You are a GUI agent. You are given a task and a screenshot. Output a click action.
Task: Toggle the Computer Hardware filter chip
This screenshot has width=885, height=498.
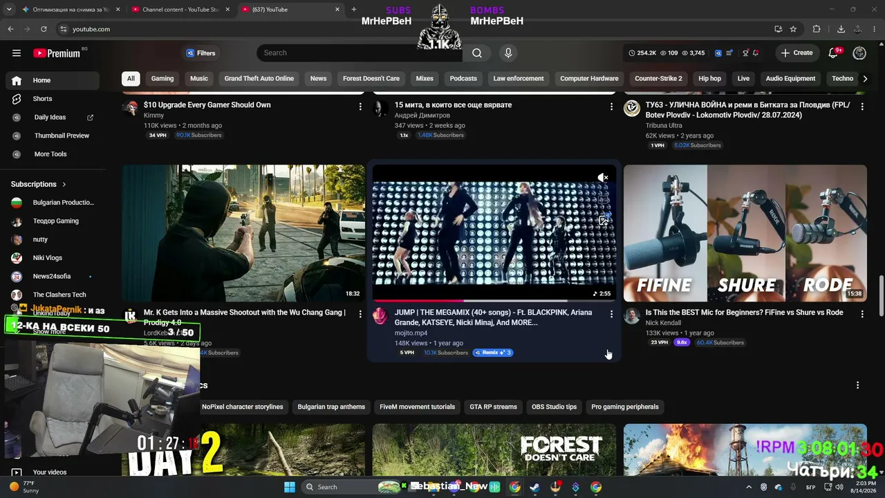[x=589, y=78]
